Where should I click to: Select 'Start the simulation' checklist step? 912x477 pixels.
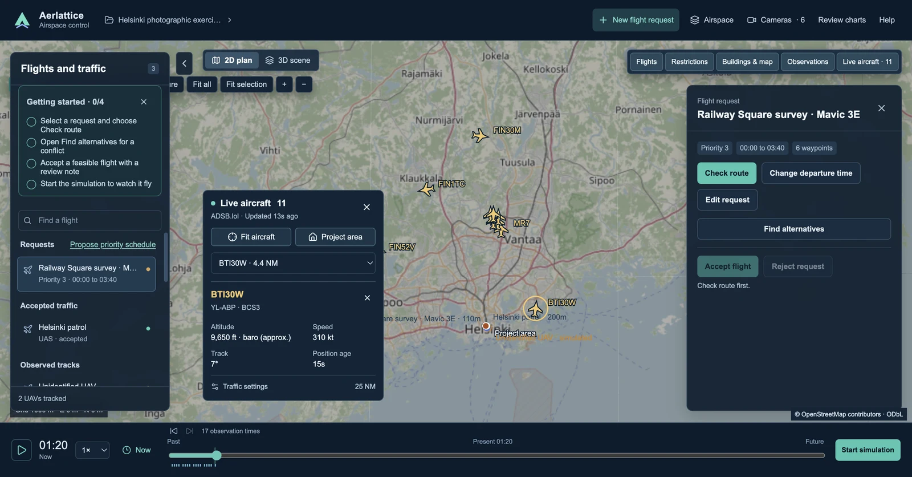[89, 184]
